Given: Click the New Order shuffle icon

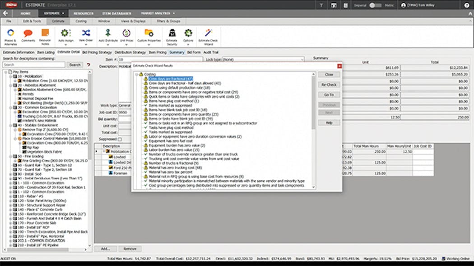Looking at the screenshot, I should 86,33.
